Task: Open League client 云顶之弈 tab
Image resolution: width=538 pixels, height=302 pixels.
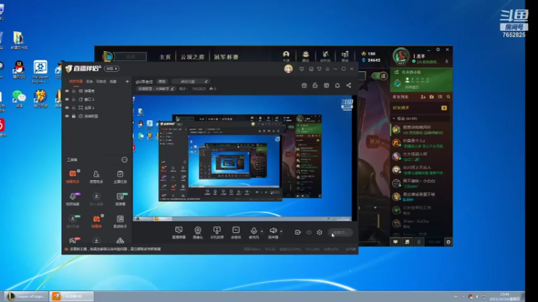Action: coord(192,57)
